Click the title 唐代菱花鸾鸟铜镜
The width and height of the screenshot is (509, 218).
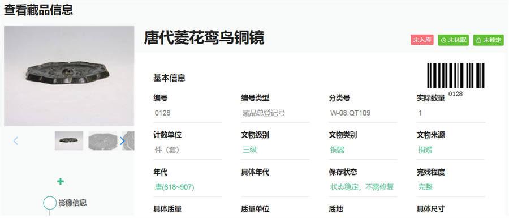[x=204, y=38]
